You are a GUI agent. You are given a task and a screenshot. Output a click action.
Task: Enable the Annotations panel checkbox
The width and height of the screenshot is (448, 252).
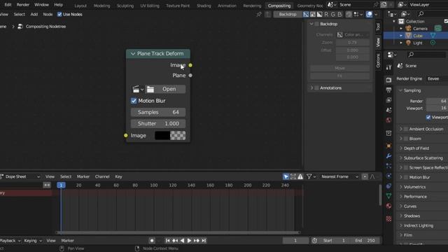coord(317,88)
